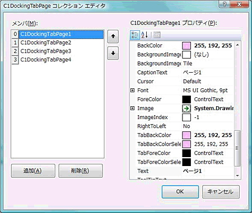The height and width of the screenshot is (213, 252).
Task: Select the ImageIndex -1 value
Action: [197, 117]
